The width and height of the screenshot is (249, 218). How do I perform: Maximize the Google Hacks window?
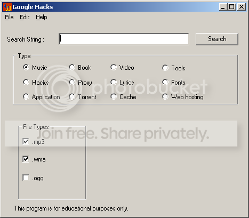click(x=231, y=7)
